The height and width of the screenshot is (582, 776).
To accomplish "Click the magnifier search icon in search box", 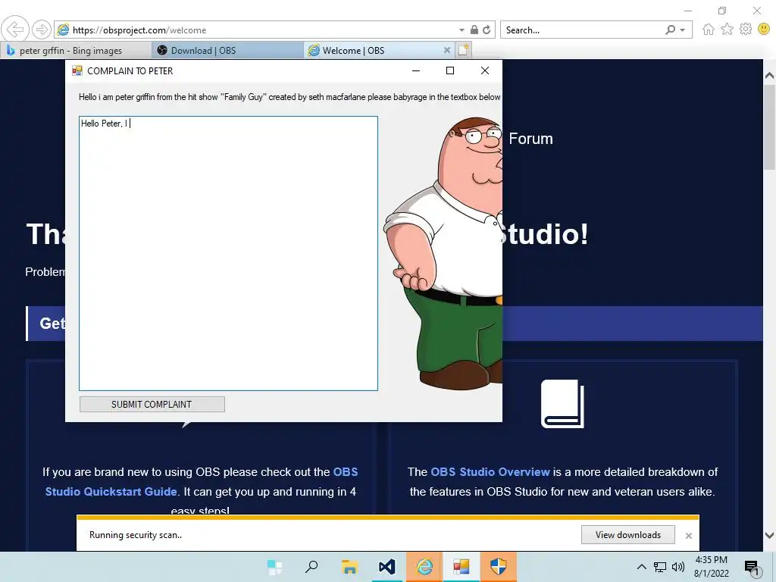I will pos(670,30).
